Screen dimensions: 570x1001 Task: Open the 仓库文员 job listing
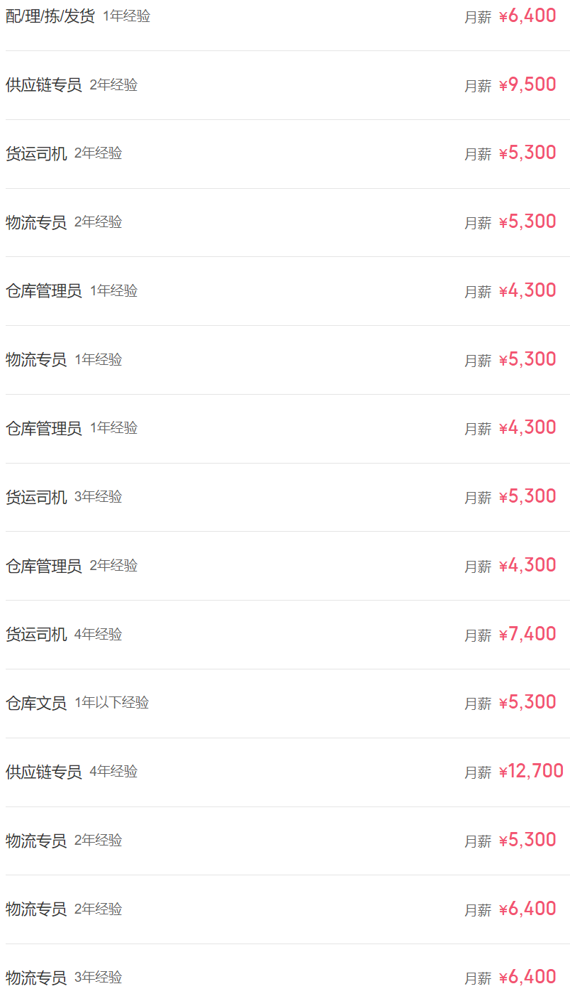(x=36, y=703)
